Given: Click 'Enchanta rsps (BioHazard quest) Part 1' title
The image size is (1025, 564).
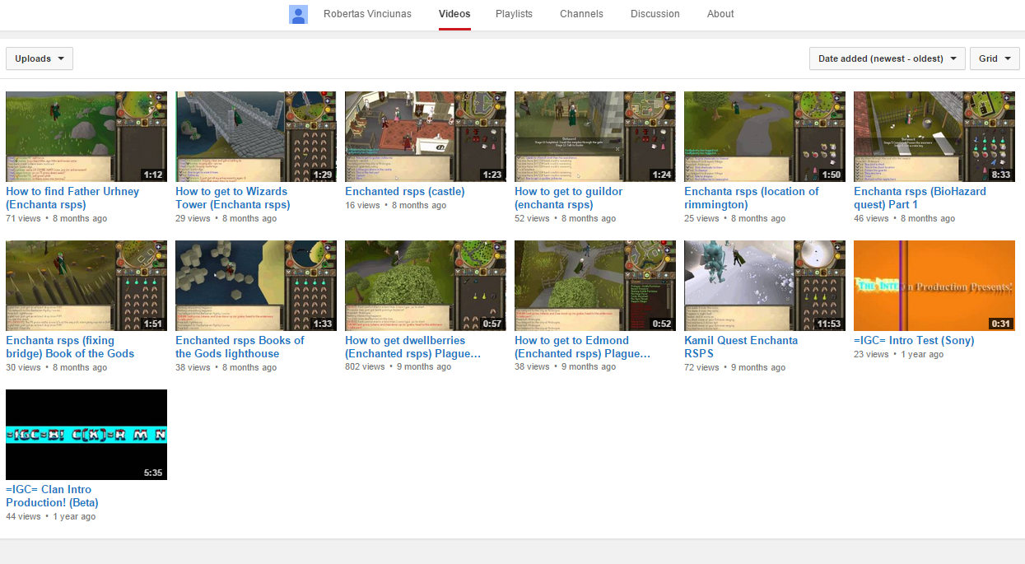Looking at the screenshot, I should point(920,198).
